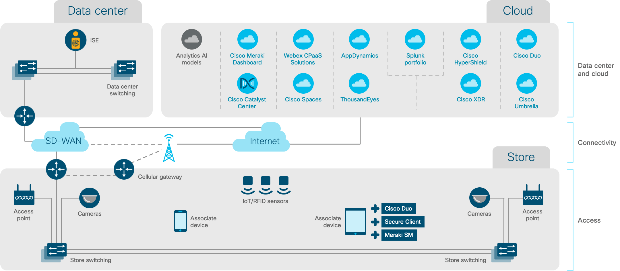This screenshot has height=271, width=620.
Task: Click the 'Splunk portfolio' label text
Action: click(415, 59)
